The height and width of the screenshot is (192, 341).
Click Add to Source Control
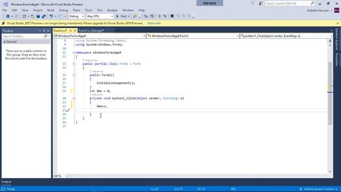coord(319,189)
